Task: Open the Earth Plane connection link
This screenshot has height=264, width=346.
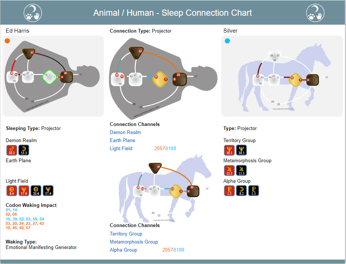Action: 122,140
